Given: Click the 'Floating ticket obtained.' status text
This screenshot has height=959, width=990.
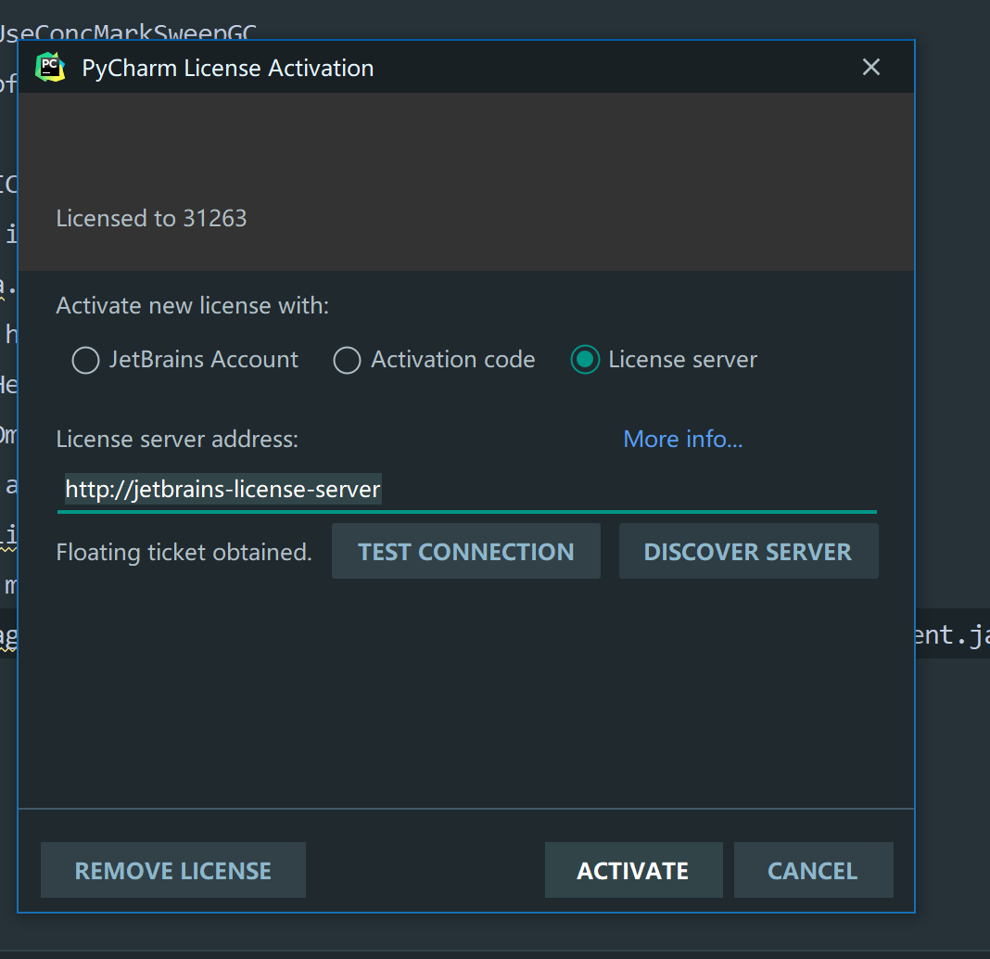Looking at the screenshot, I should click(184, 552).
